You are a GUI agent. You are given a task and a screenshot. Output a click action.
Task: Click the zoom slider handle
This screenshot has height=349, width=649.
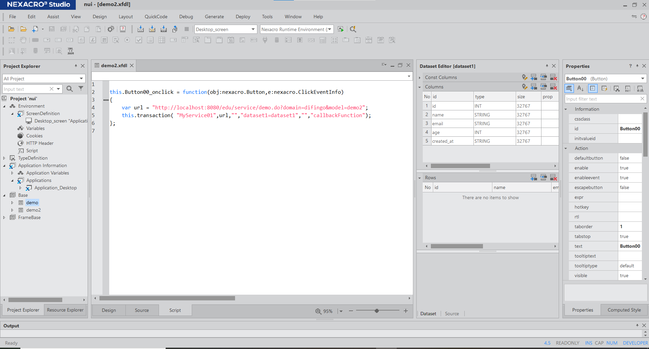click(376, 311)
